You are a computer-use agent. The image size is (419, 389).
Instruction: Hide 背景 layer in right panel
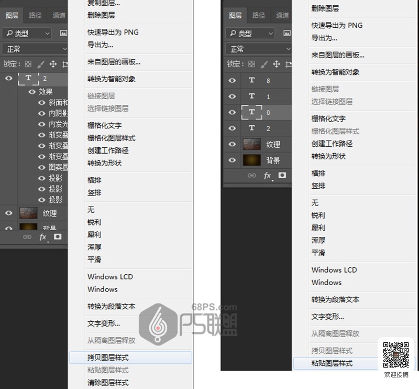(x=232, y=160)
